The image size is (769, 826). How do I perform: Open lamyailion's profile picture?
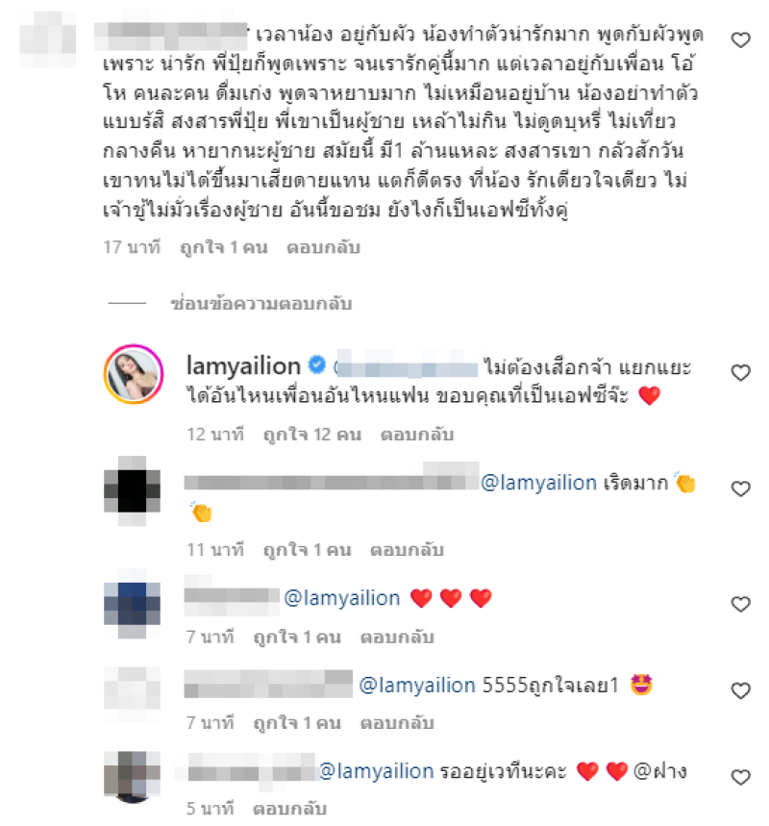(134, 374)
